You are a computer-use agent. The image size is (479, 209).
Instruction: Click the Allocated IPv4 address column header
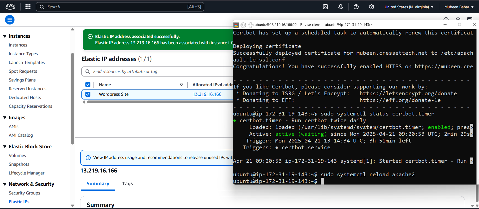coord(213,85)
